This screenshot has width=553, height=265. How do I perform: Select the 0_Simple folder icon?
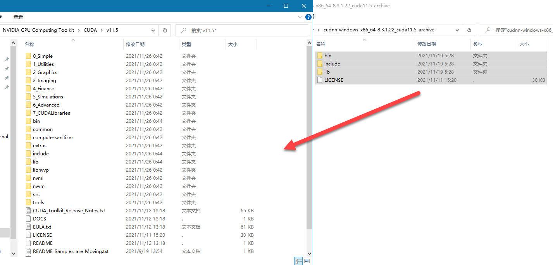[28, 56]
